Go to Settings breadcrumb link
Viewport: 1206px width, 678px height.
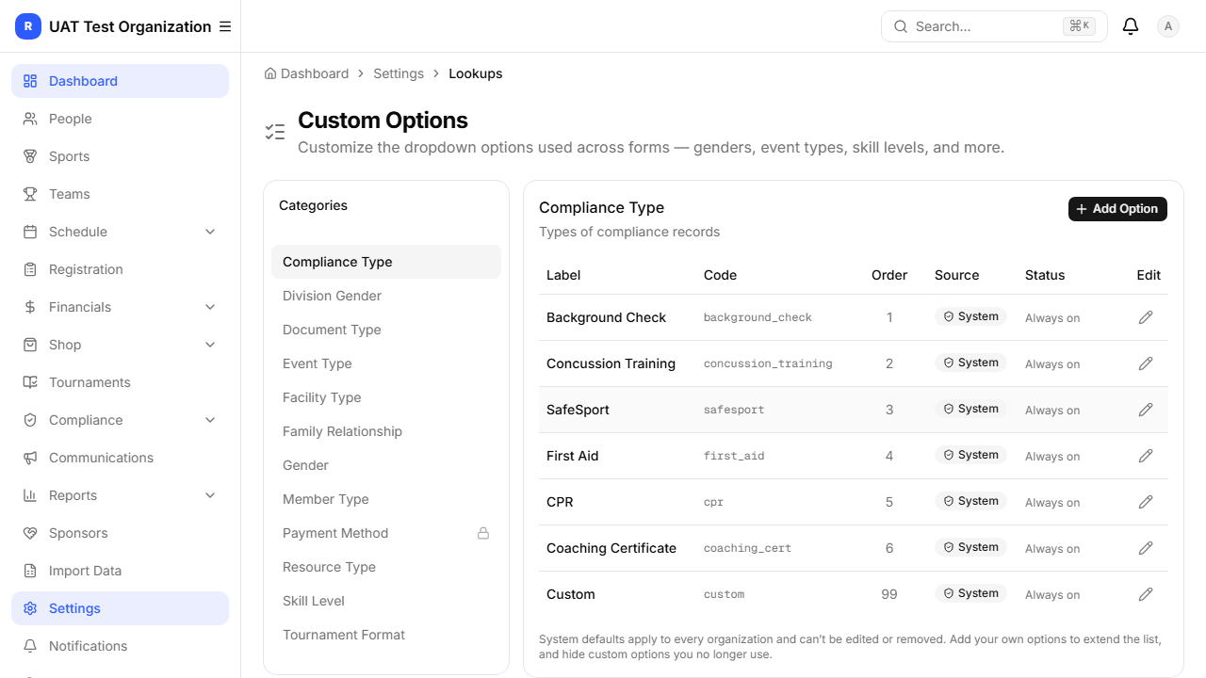point(399,73)
